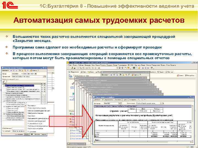Click the Советы icon on the function panel
The height and width of the screenshot is (148, 198).
180,76
